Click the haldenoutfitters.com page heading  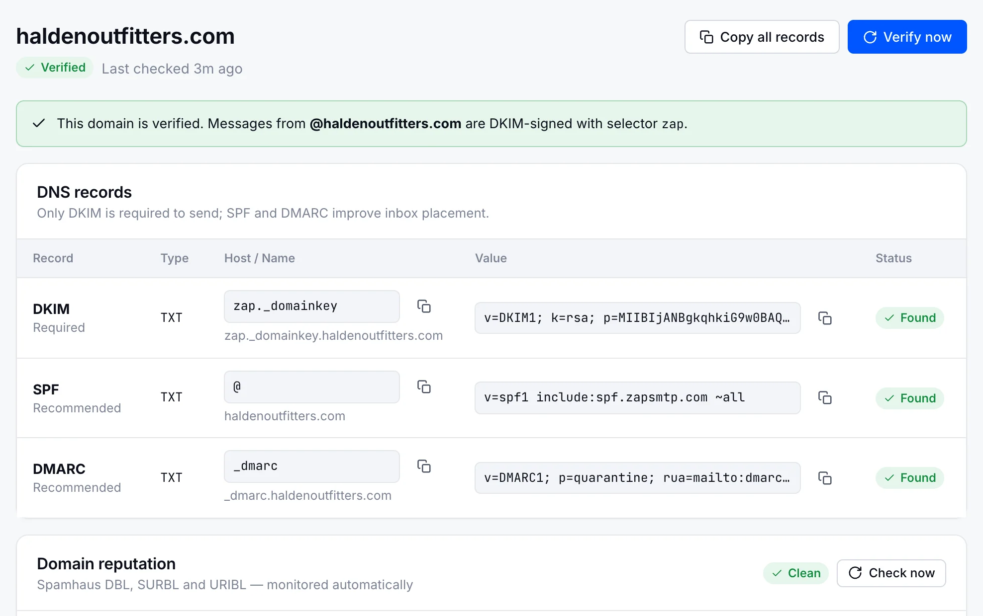[125, 36]
